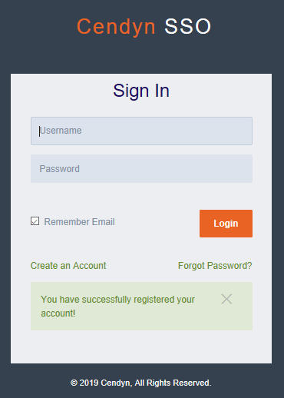Click the Remember Email label text
Image resolution: width=284 pixels, height=398 pixels.
(x=79, y=222)
